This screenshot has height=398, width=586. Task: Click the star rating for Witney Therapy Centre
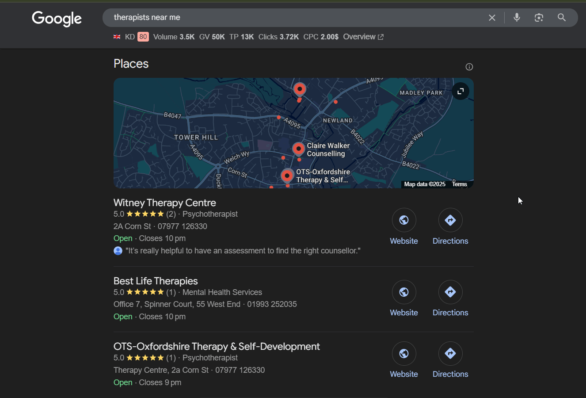tap(145, 214)
